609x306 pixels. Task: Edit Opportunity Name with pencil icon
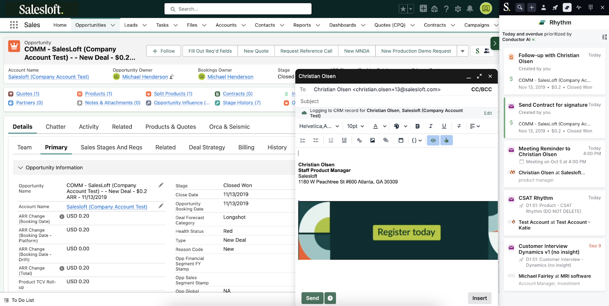click(x=161, y=185)
